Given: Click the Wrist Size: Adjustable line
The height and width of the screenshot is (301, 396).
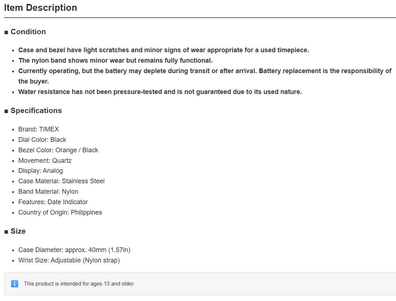Looking at the screenshot, I should pyautogui.click(x=69, y=260).
